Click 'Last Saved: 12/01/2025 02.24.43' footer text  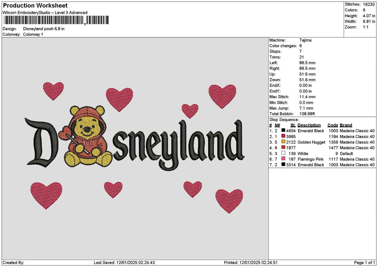(x=124, y=263)
